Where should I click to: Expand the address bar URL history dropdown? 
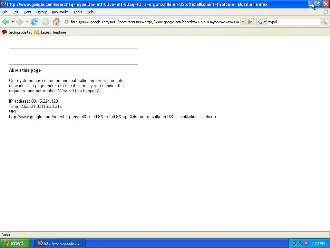[243, 22]
